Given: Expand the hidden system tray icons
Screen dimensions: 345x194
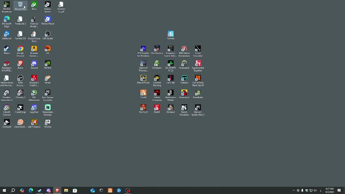Looking at the screenshot, I should pyautogui.click(x=294, y=190).
